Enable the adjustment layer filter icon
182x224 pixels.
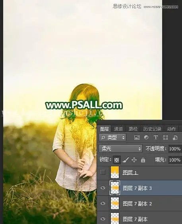[x=146, y=138]
